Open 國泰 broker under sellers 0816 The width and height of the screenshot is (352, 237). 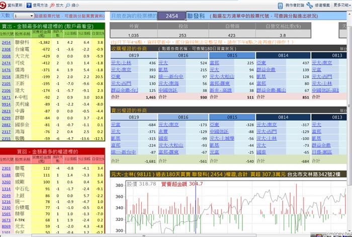[x=163, y=138]
